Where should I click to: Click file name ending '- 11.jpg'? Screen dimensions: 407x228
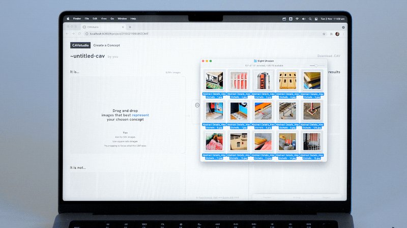[214, 157]
